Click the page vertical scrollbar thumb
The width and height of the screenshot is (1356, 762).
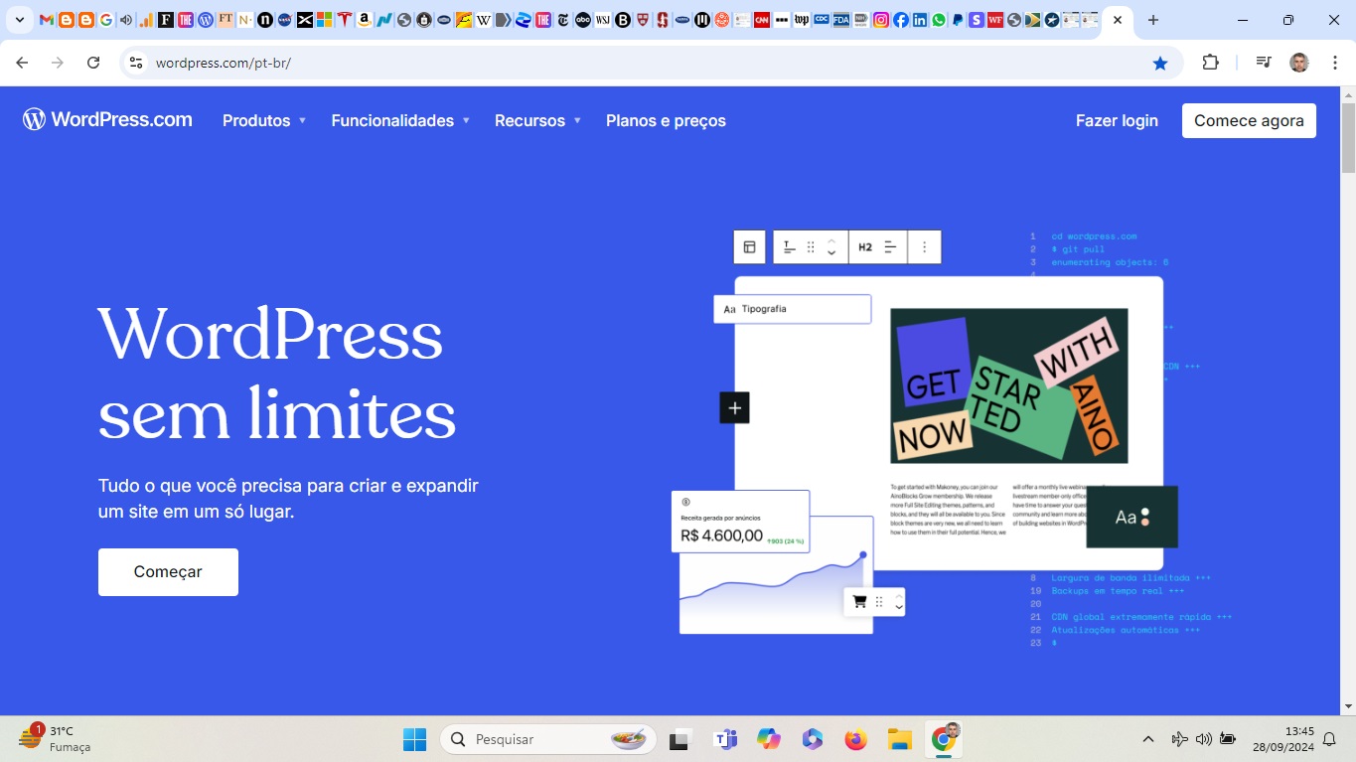coord(1348,137)
